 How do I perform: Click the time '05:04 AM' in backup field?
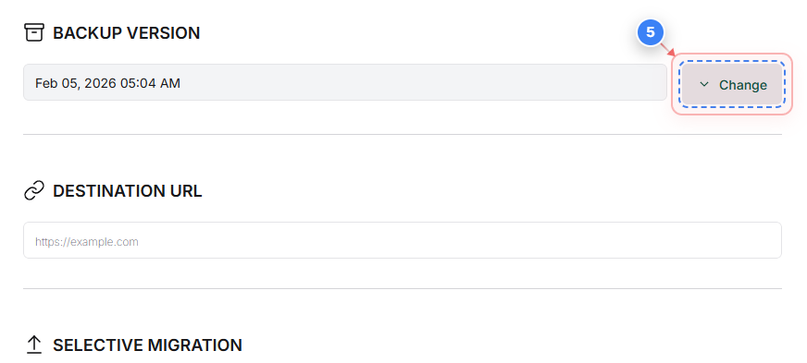point(150,83)
